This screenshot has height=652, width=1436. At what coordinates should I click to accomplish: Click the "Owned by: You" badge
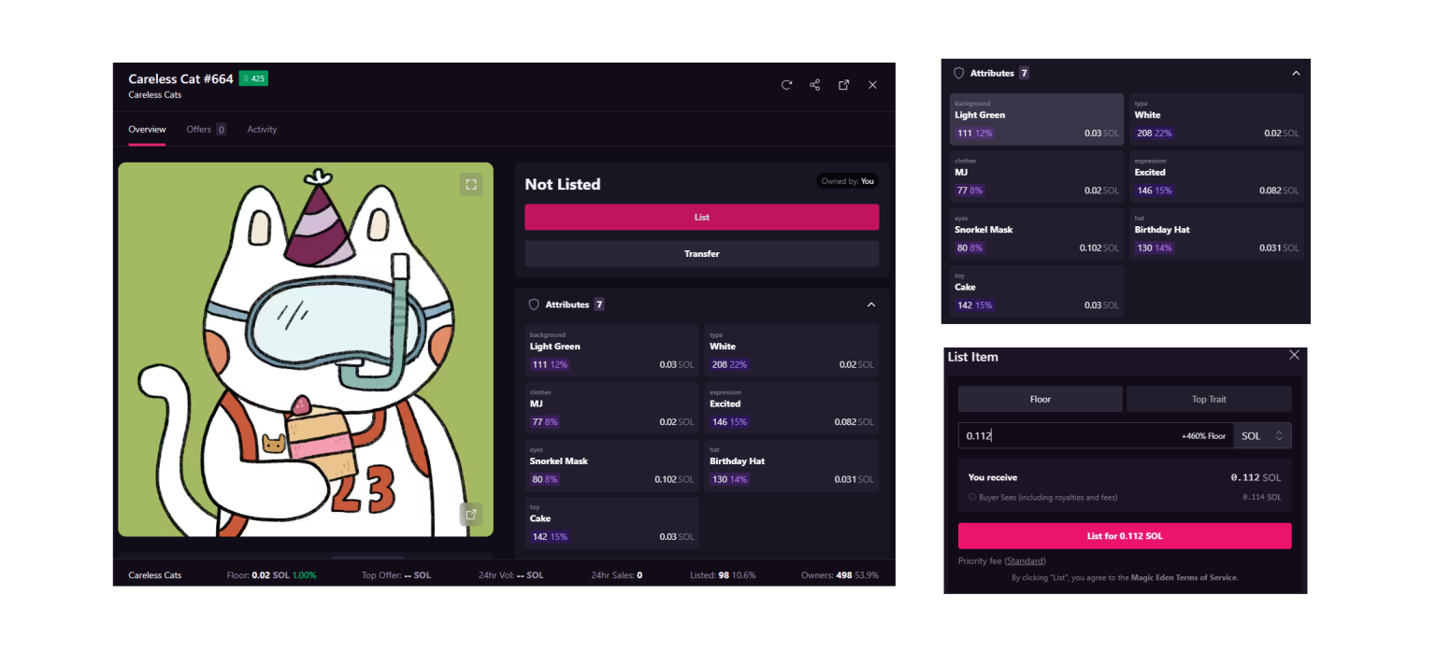(x=848, y=181)
